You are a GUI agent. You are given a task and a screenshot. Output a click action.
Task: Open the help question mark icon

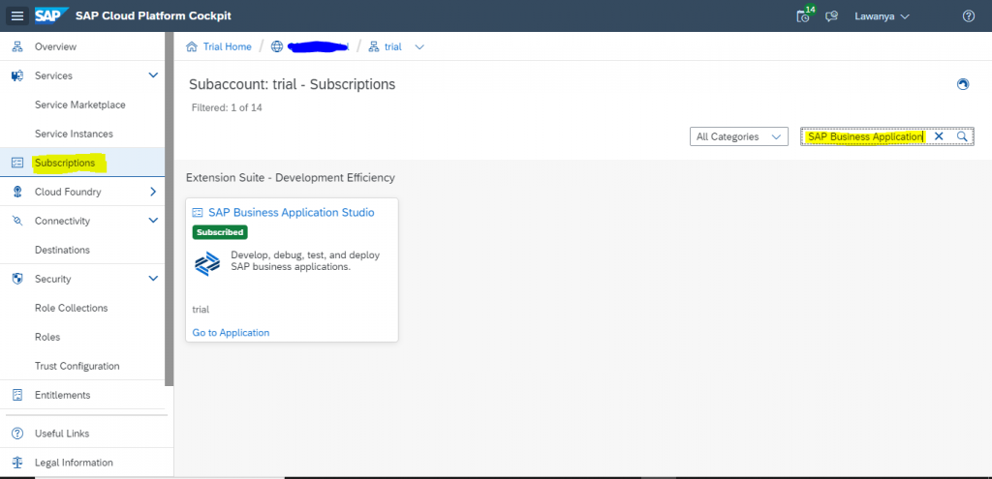point(968,16)
